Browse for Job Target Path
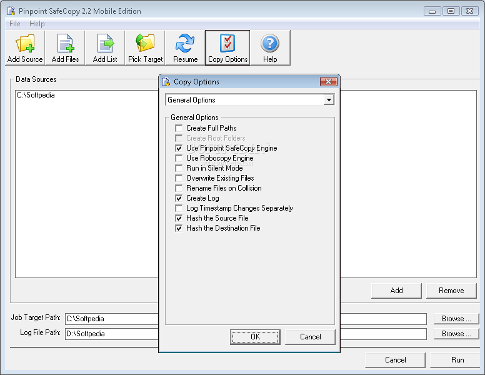The image size is (485, 375). click(x=456, y=319)
